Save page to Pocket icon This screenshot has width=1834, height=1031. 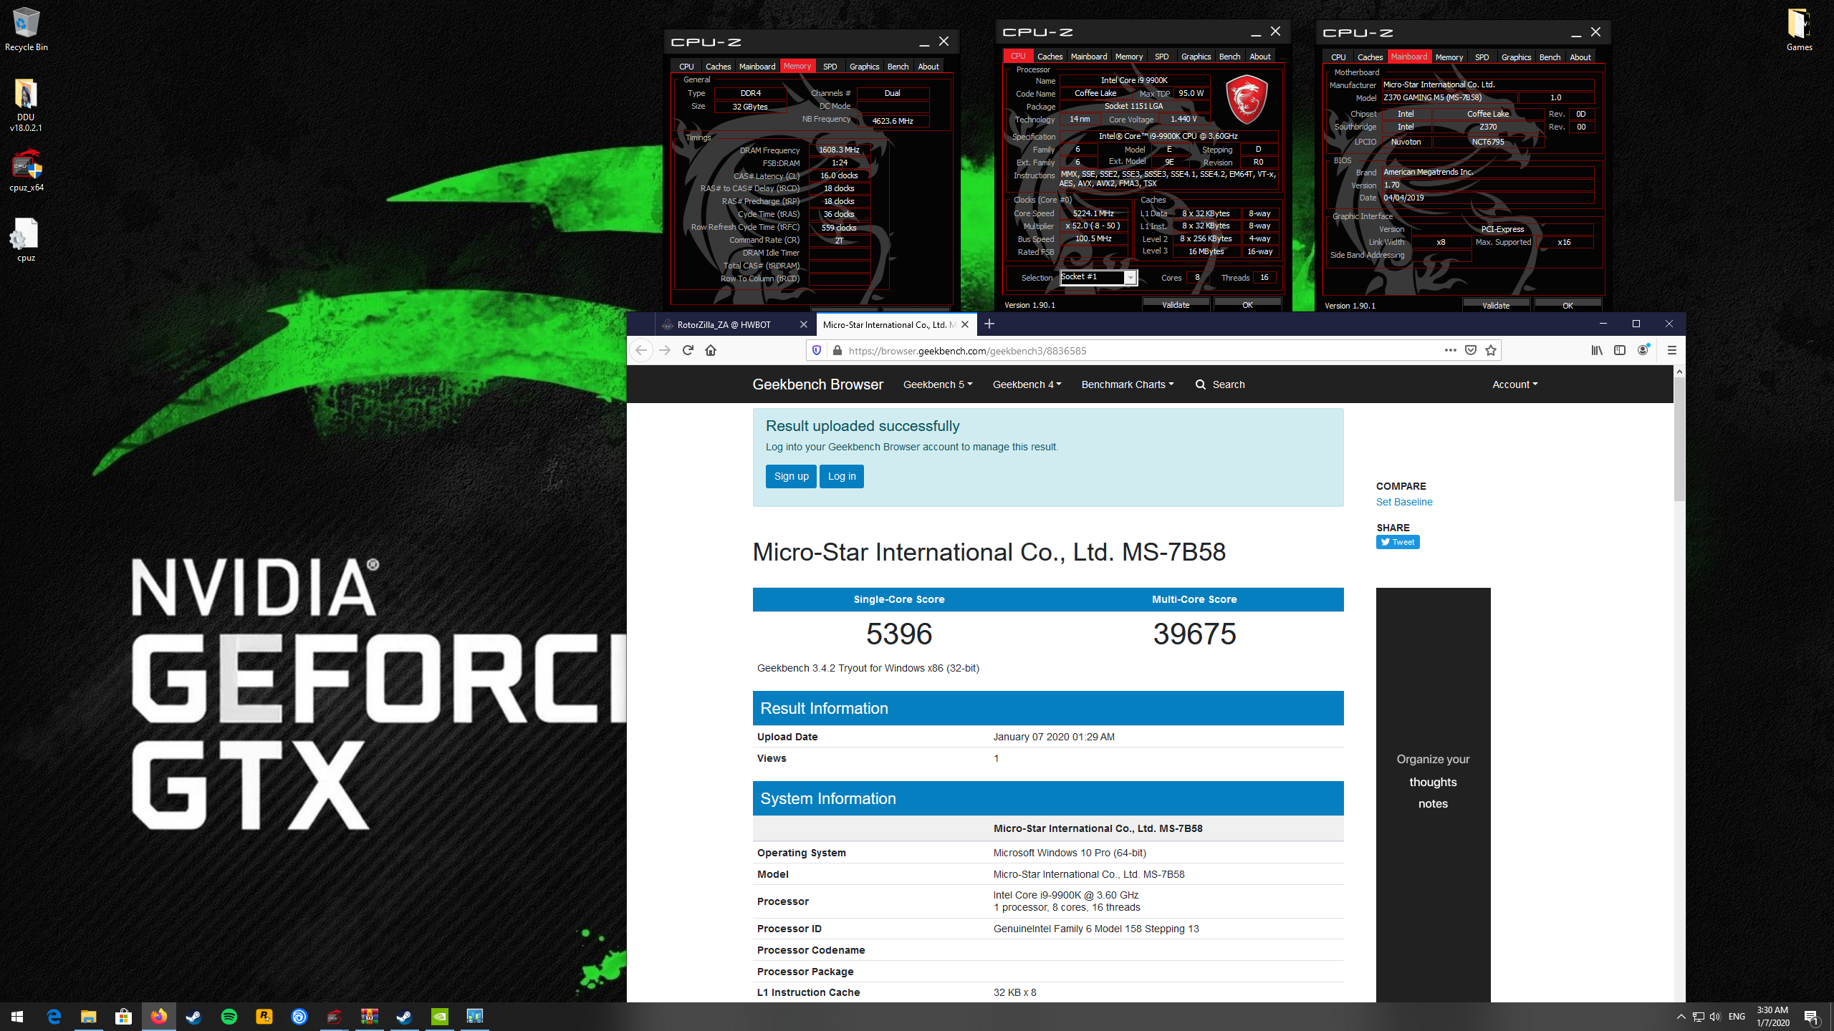tap(1471, 350)
